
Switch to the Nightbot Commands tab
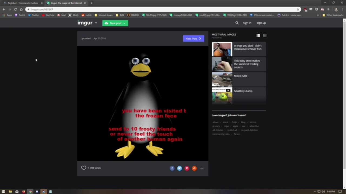(23, 3)
